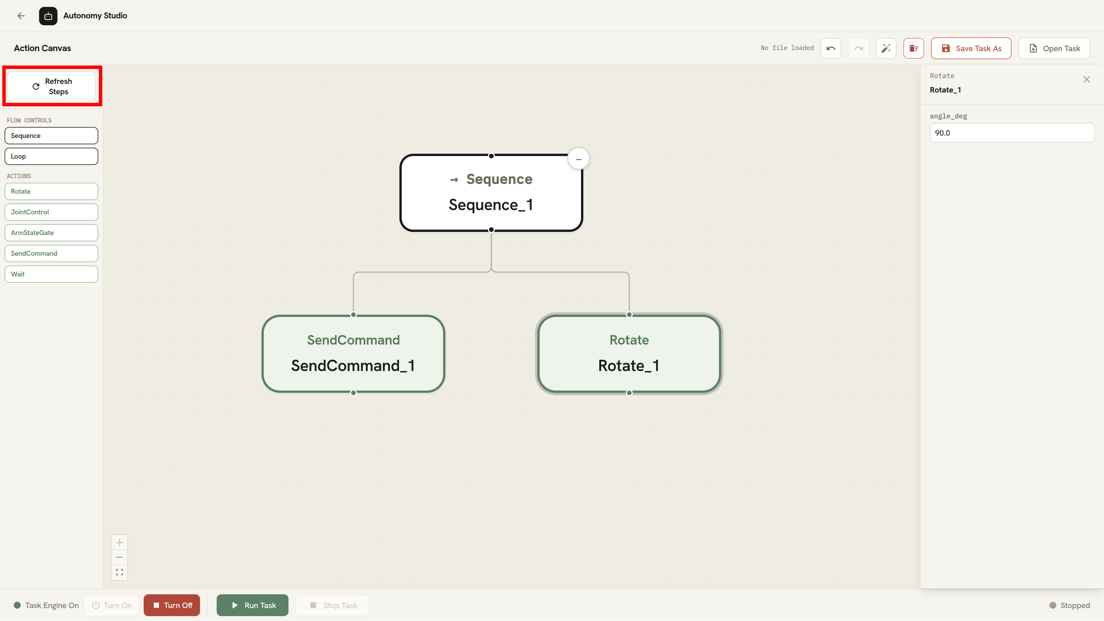Add a Loop flow control
This screenshot has width=1104, height=621.
click(x=51, y=156)
